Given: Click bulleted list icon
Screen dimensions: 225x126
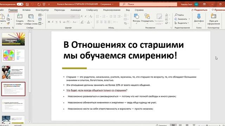Looking at the screenshot, I should click(97, 16).
